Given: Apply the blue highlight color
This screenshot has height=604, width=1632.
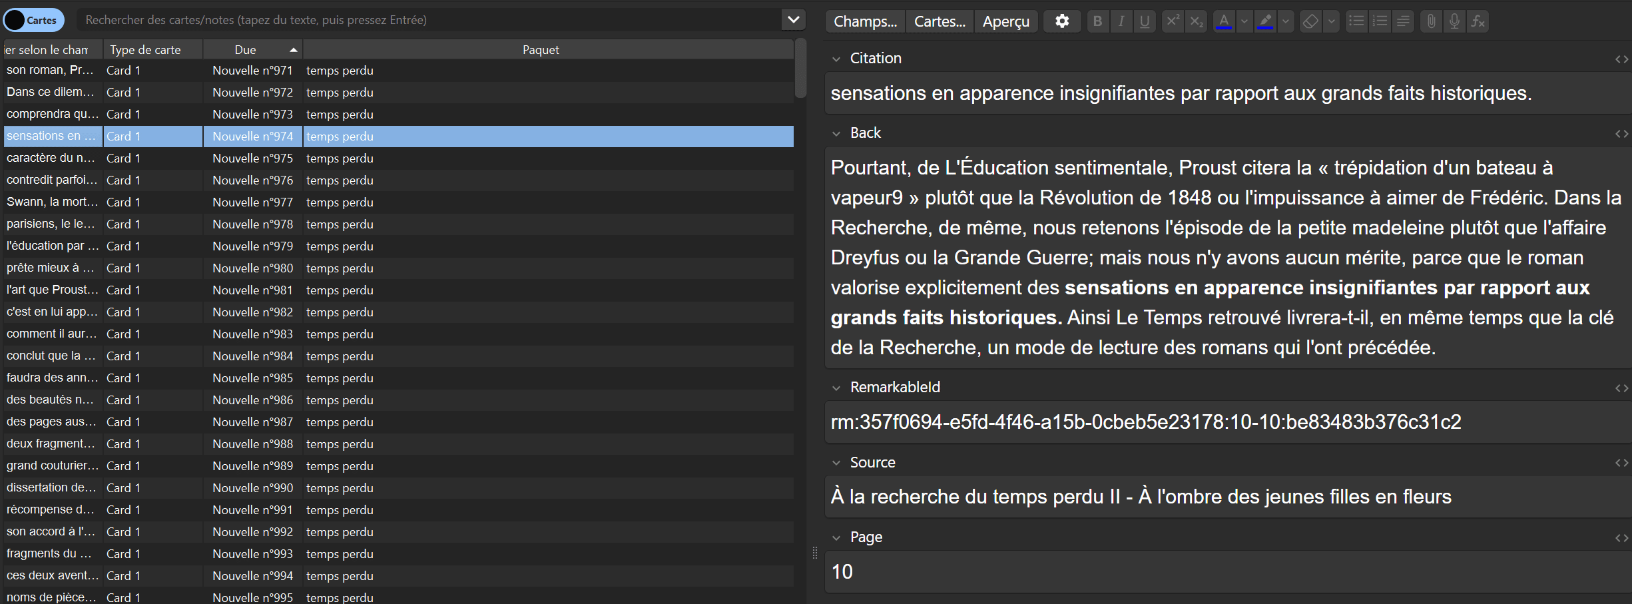Looking at the screenshot, I should 1266,21.
